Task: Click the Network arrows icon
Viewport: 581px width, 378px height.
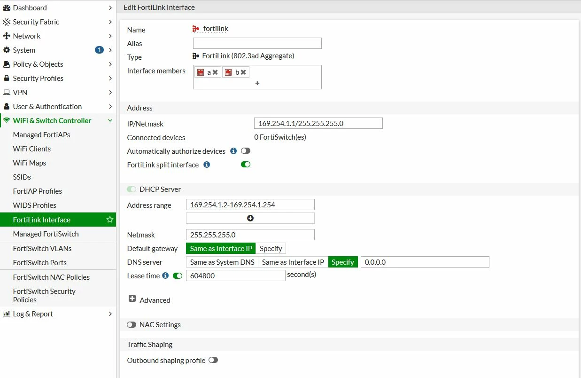Action: [x=7, y=36]
